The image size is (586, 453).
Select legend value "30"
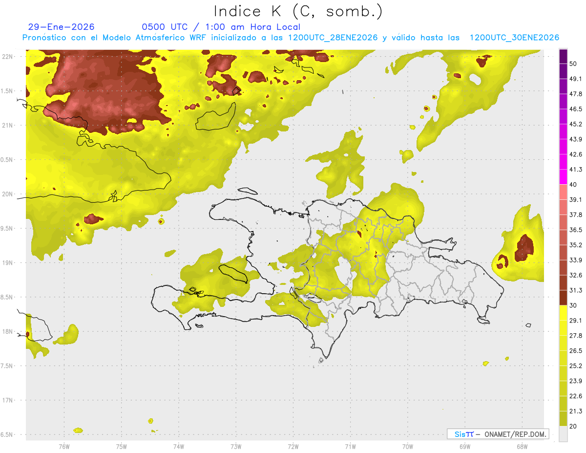573,305
